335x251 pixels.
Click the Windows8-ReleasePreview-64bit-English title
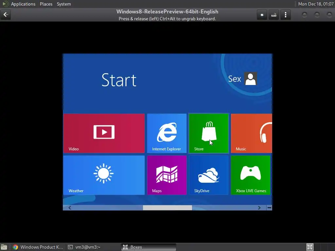[x=167, y=12]
